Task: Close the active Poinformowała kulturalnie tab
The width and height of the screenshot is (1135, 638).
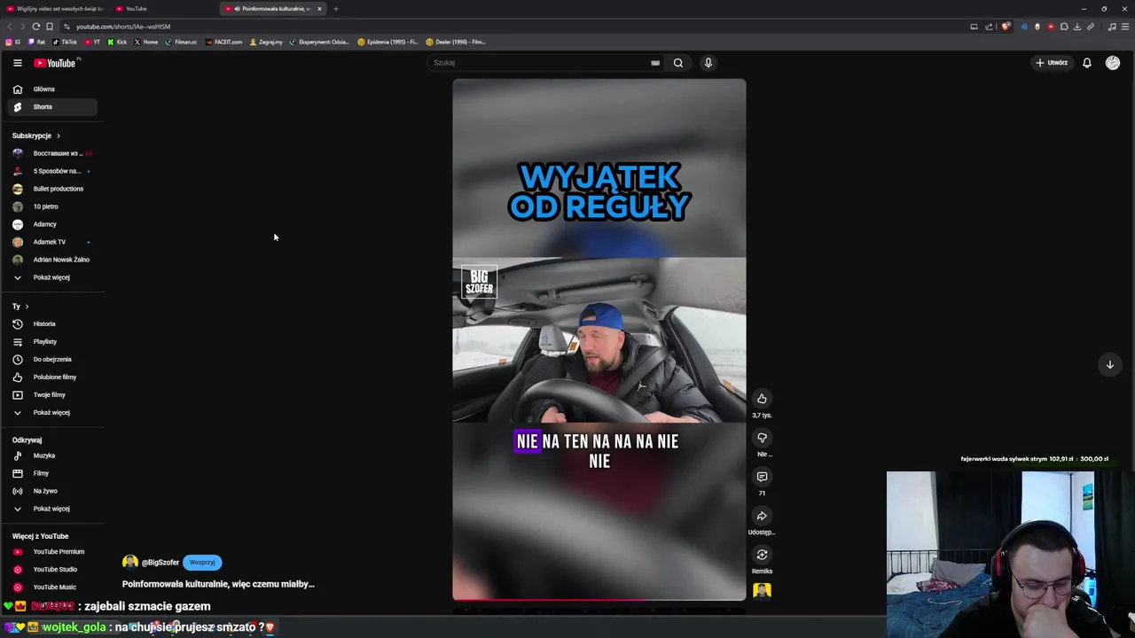Action: (319, 9)
